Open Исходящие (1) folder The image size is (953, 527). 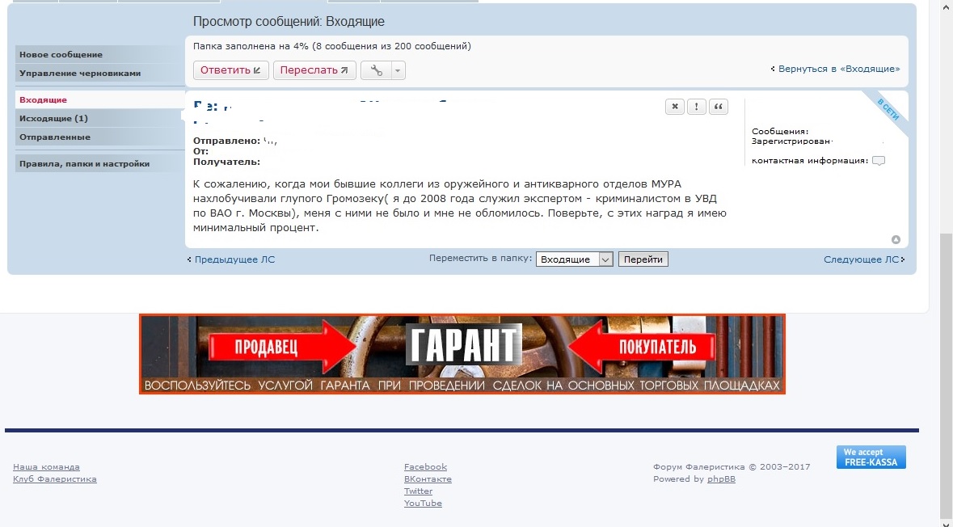tap(53, 119)
